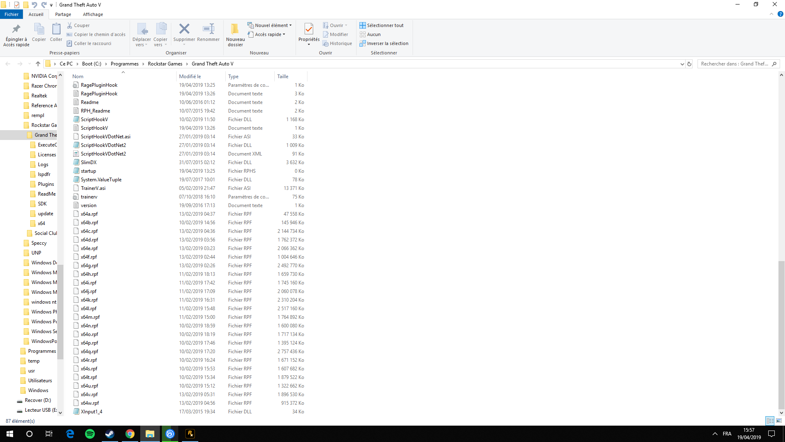
Task: Click the Copier icon in Presse-papiers
Action: (x=39, y=29)
